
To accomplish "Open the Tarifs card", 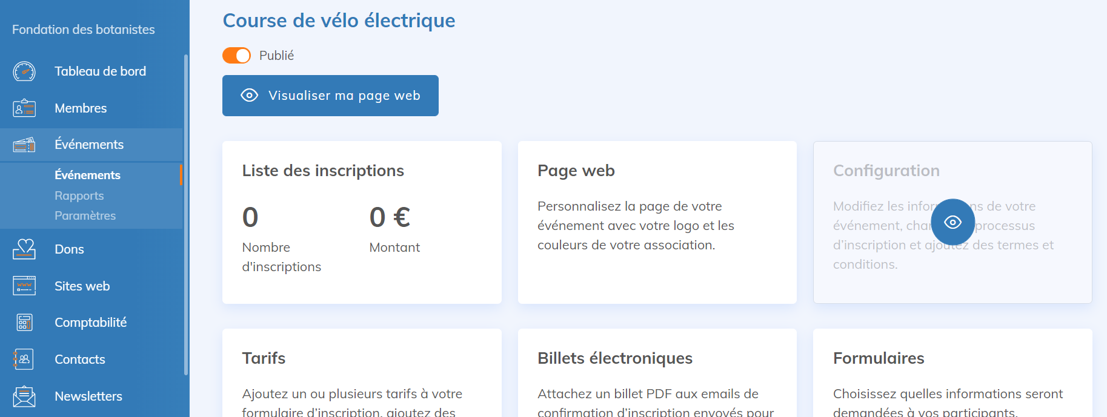I will 362,372.
